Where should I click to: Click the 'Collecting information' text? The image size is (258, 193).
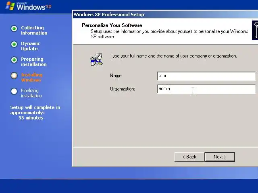(x=34, y=31)
